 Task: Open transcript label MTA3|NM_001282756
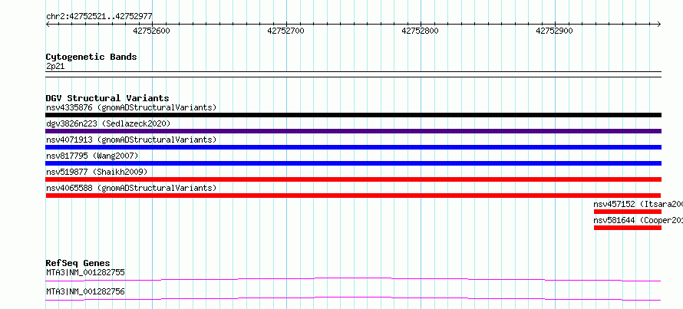tap(85, 291)
